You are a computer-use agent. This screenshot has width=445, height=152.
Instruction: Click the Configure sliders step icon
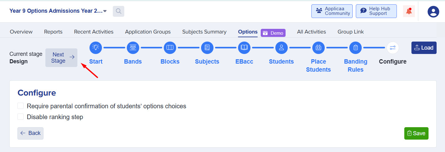point(393,47)
